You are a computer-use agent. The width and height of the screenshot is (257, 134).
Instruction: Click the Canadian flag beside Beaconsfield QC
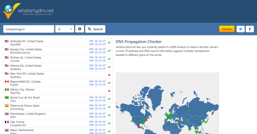[x=7, y=81]
